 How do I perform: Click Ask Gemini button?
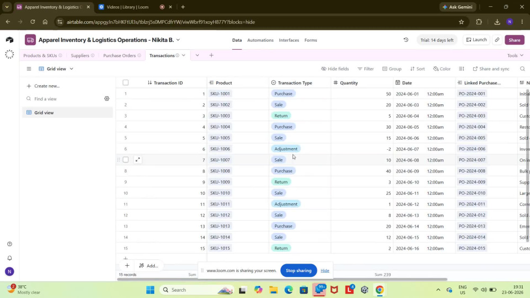pos(458,7)
